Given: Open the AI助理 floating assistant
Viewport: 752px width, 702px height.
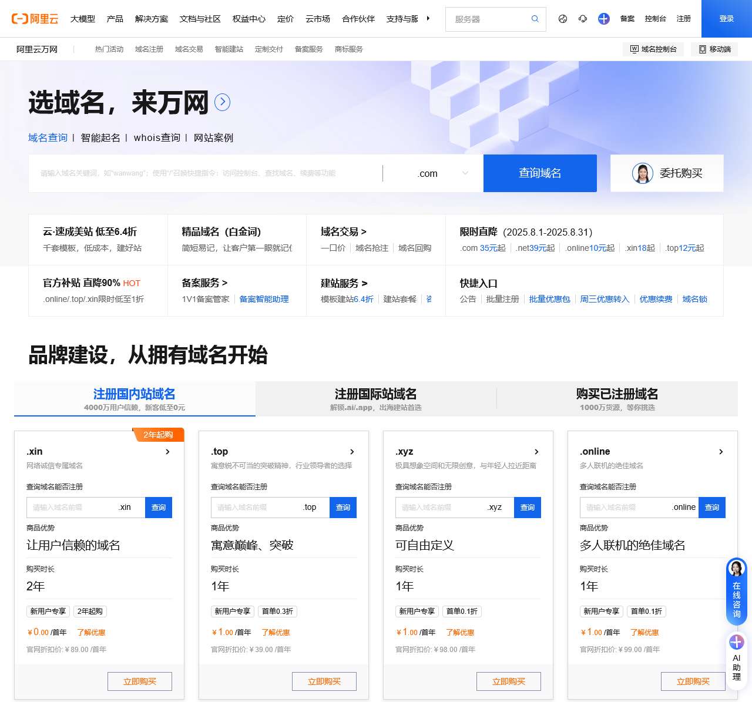Looking at the screenshot, I should click(x=736, y=658).
